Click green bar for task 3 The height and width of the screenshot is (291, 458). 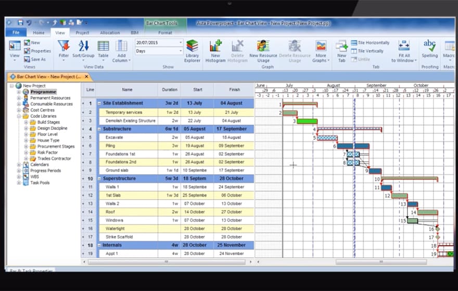click(307, 121)
